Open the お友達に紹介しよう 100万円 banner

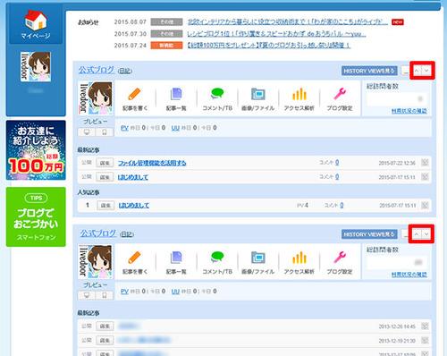point(36,150)
